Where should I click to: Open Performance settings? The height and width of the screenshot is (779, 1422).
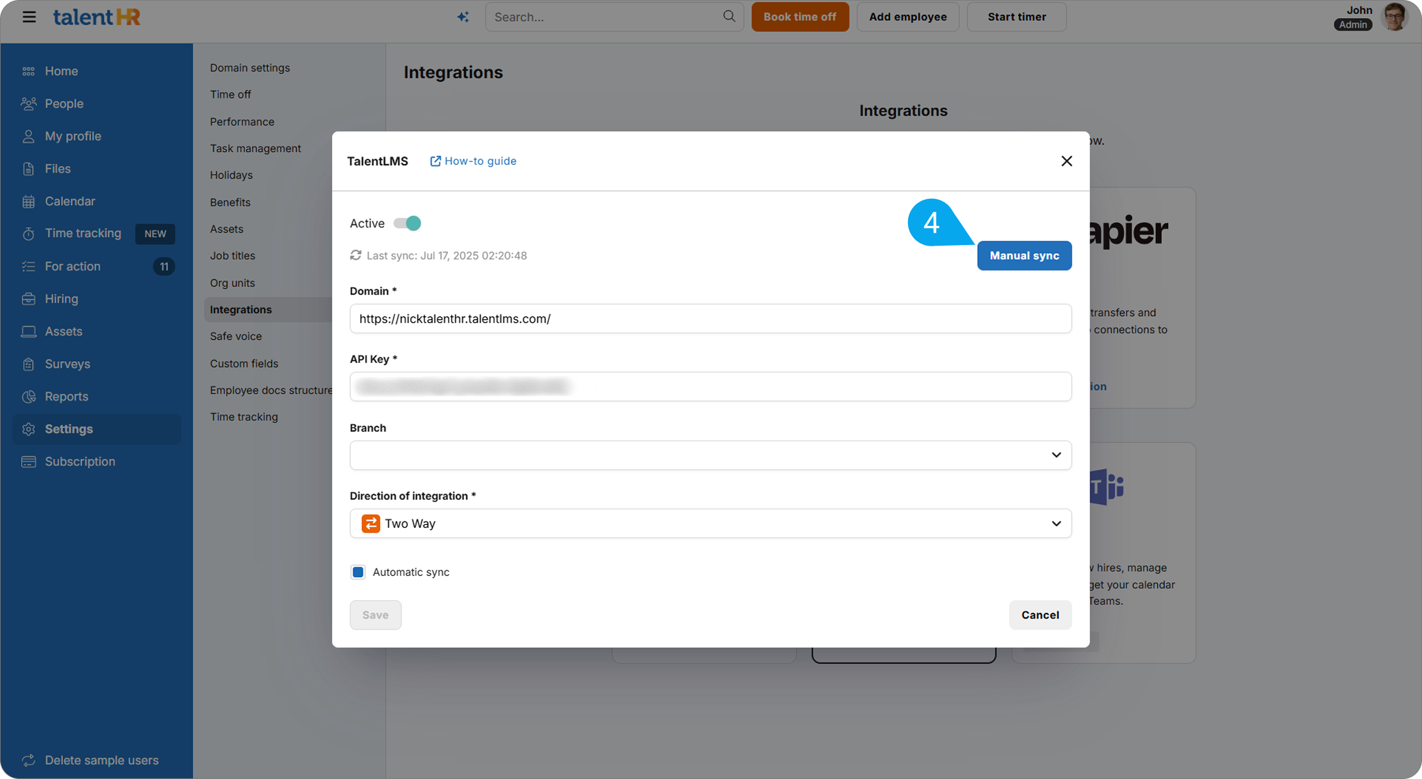242,122
